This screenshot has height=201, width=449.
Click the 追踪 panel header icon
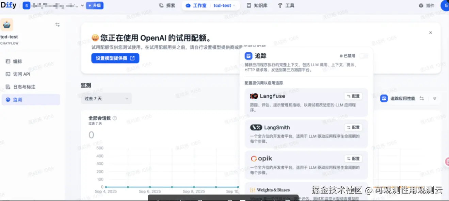coord(249,56)
